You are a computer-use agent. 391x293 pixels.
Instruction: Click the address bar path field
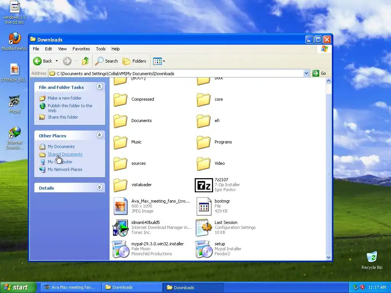click(176, 74)
